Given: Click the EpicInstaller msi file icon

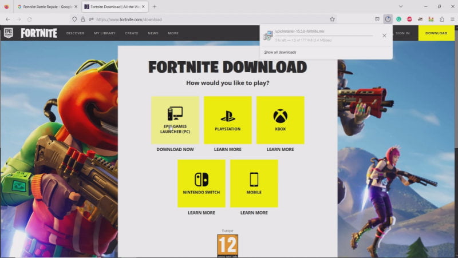Looking at the screenshot, I should coord(268,35).
